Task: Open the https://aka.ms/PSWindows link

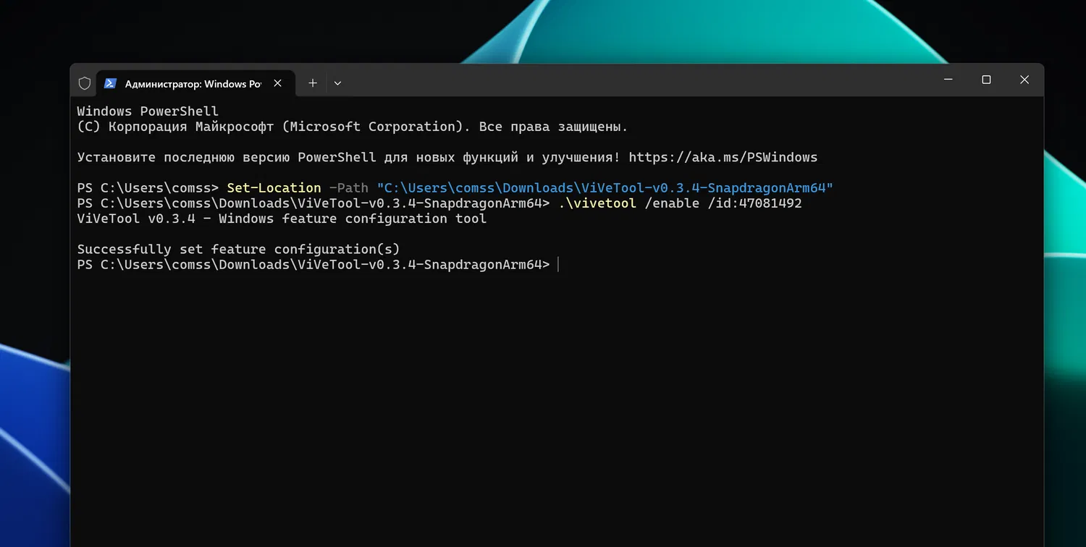Action: click(x=723, y=157)
